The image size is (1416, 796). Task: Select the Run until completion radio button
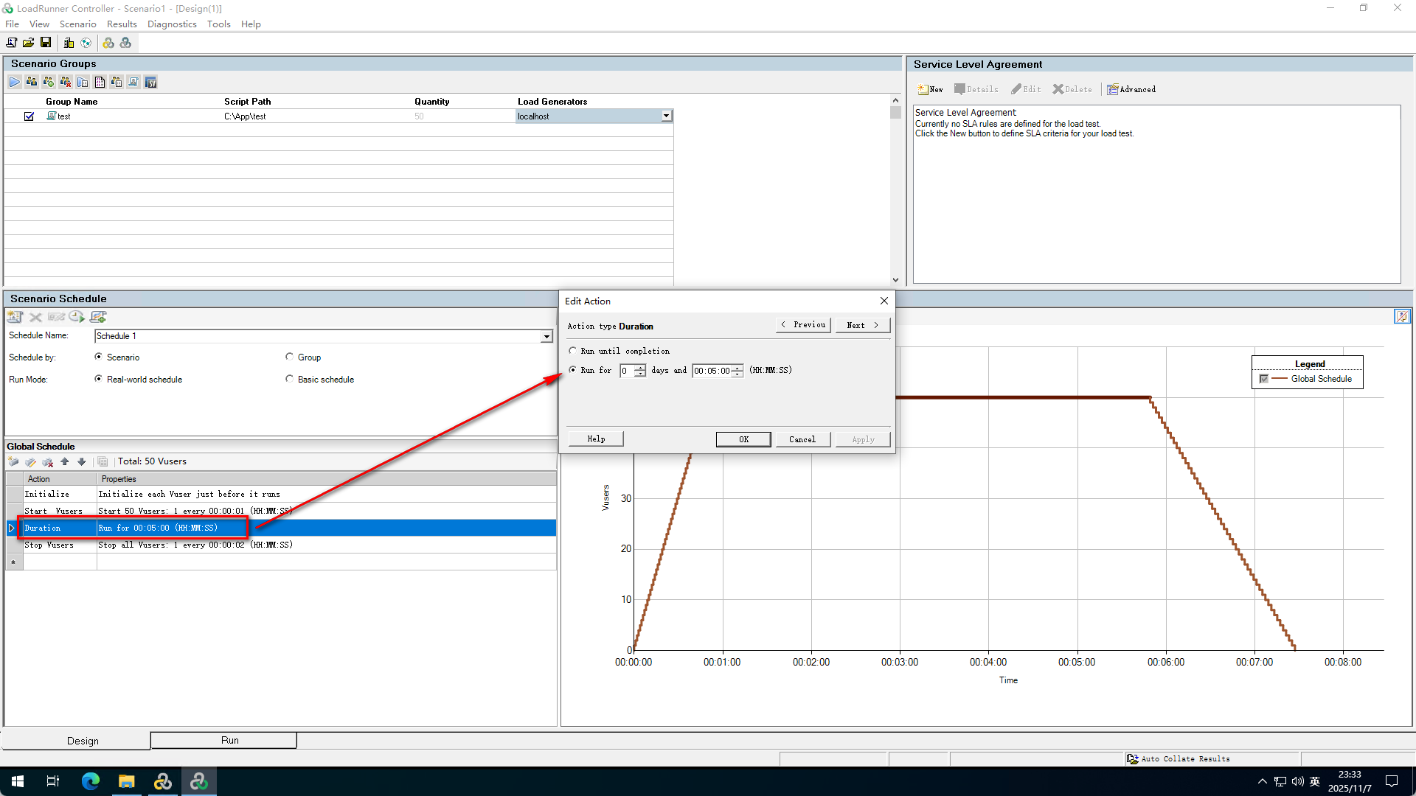573,351
